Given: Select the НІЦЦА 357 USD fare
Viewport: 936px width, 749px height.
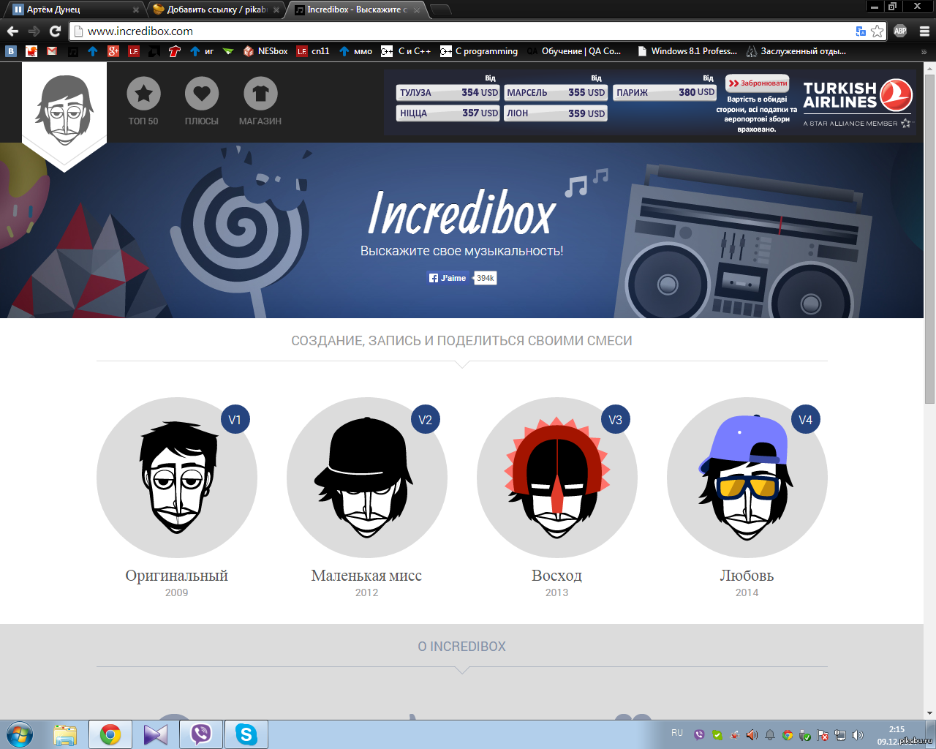Looking at the screenshot, I should (448, 113).
